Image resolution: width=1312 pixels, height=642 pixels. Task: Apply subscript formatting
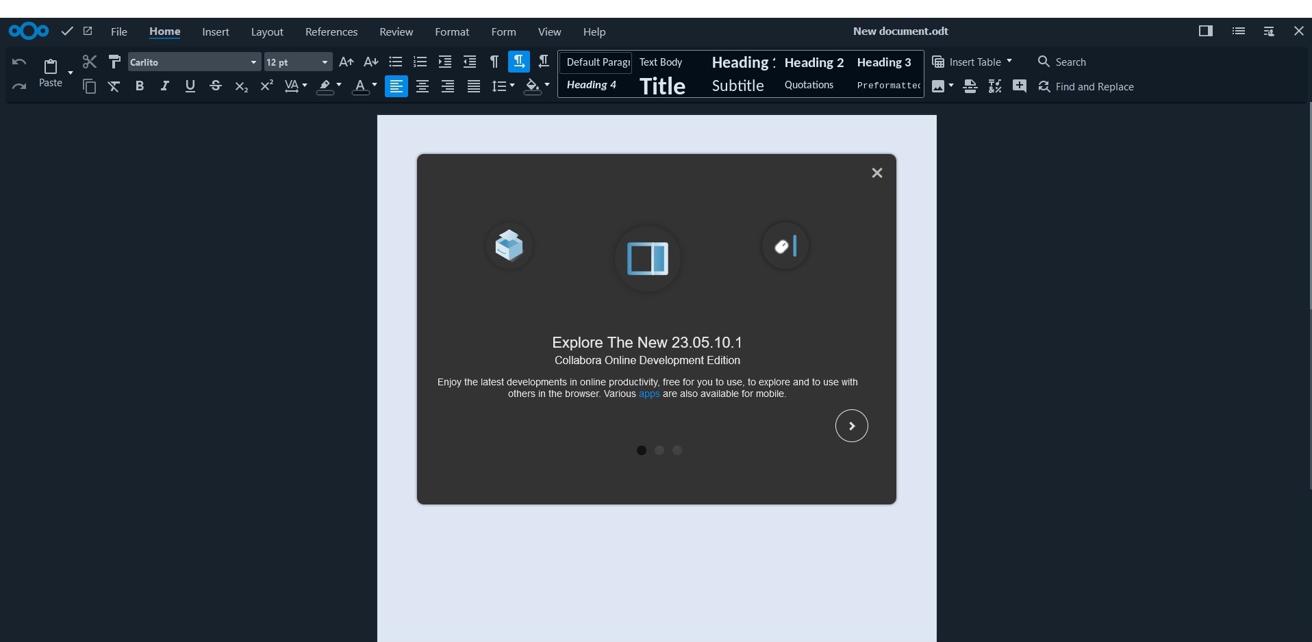[240, 86]
